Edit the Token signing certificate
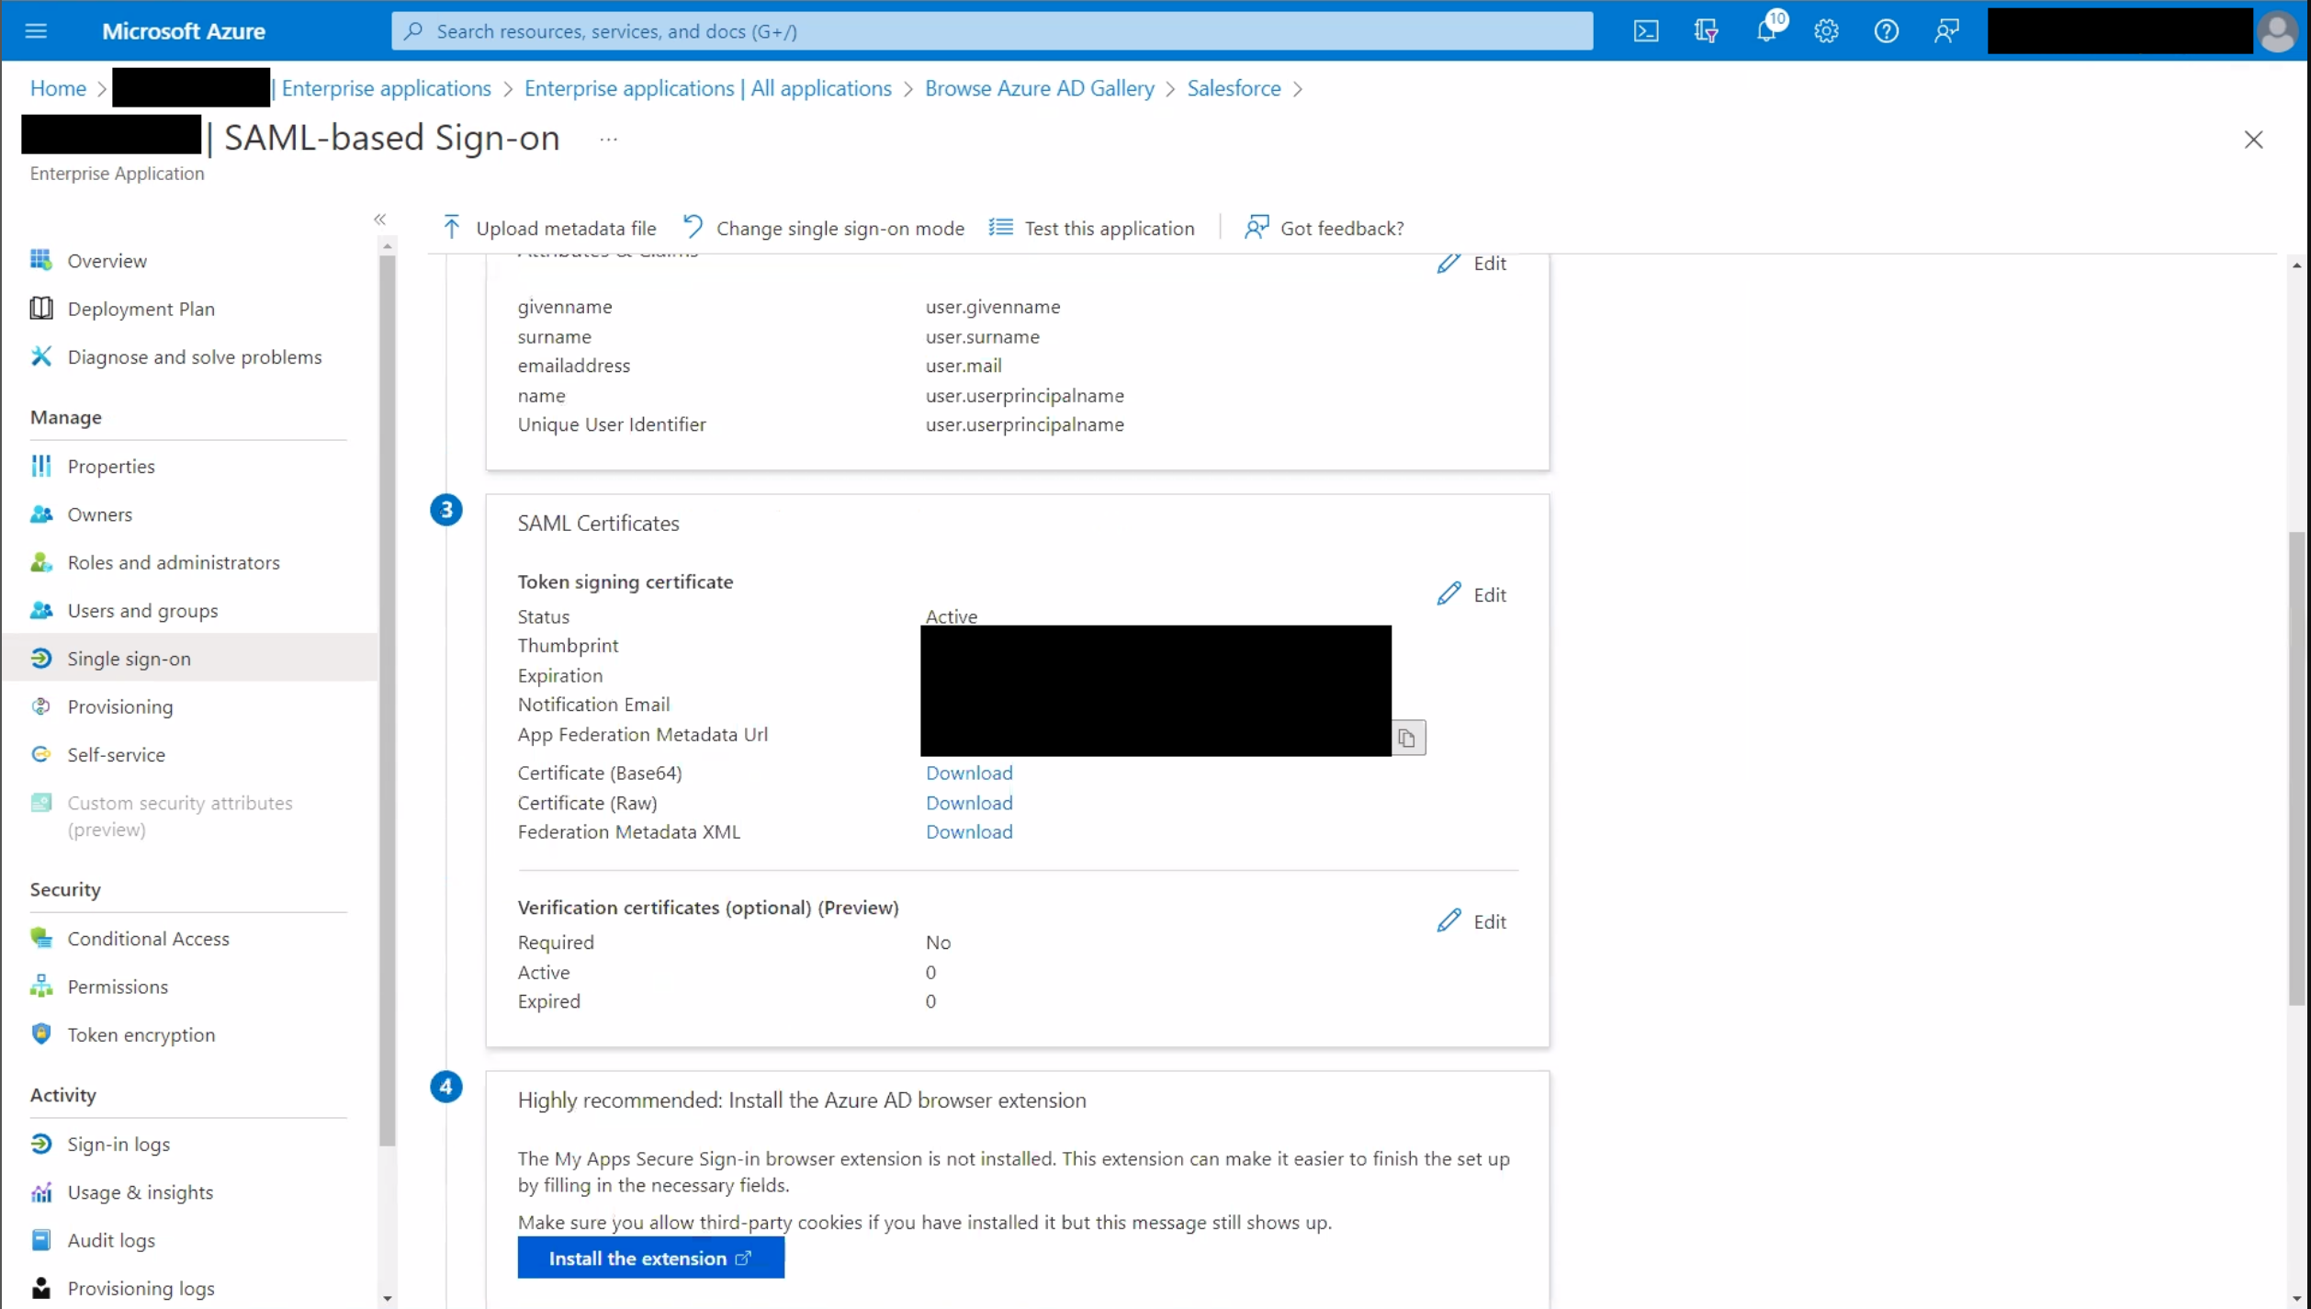This screenshot has width=2311, height=1309. point(1471,594)
